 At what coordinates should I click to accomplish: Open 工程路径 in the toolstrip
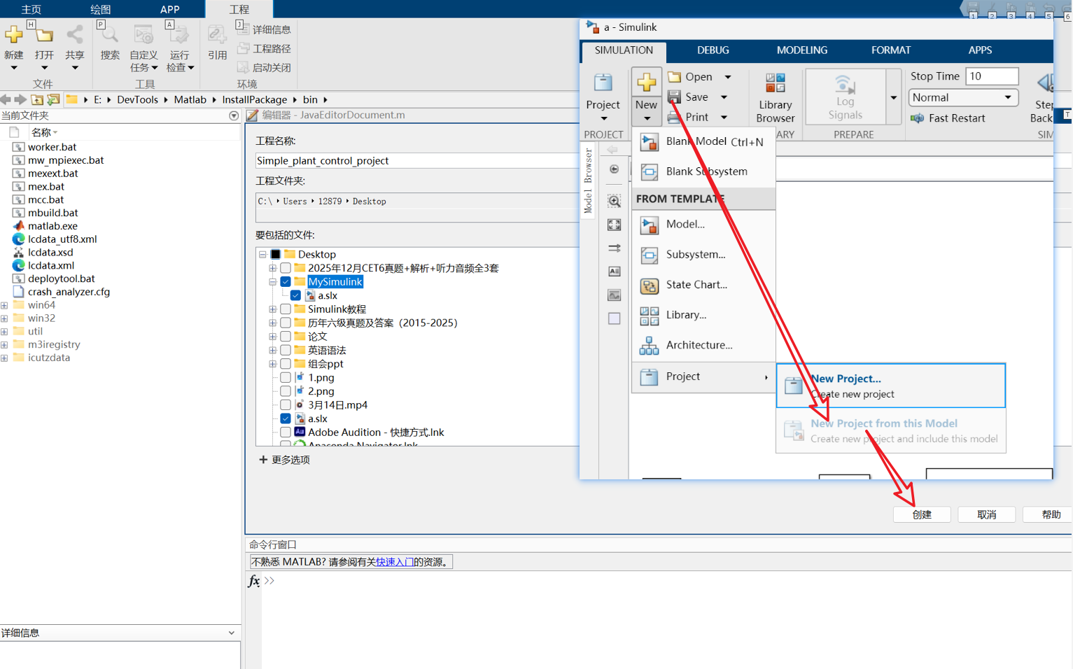coord(264,48)
